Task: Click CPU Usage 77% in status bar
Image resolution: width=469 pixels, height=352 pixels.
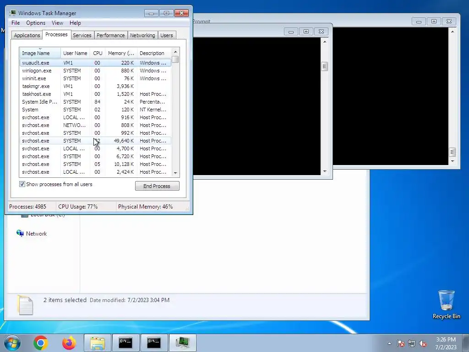Action: coord(78,207)
